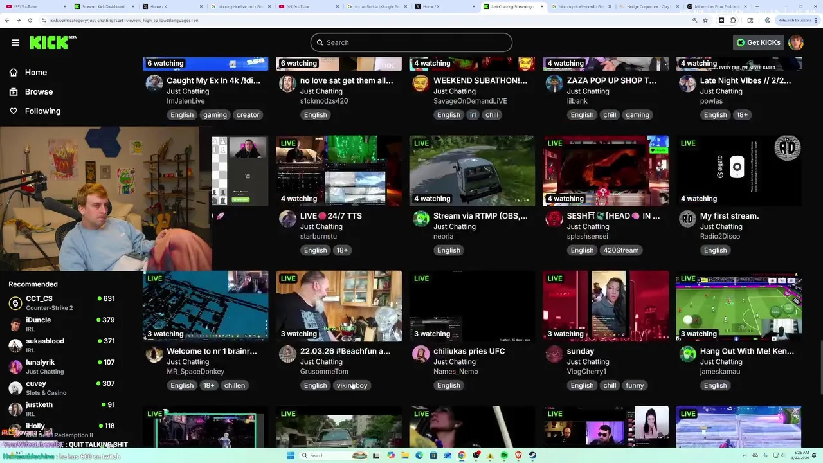This screenshot has height=463, width=823.
Task: Click the chillen tag under MR_SpaceDonkey
Action: [x=235, y=386]
